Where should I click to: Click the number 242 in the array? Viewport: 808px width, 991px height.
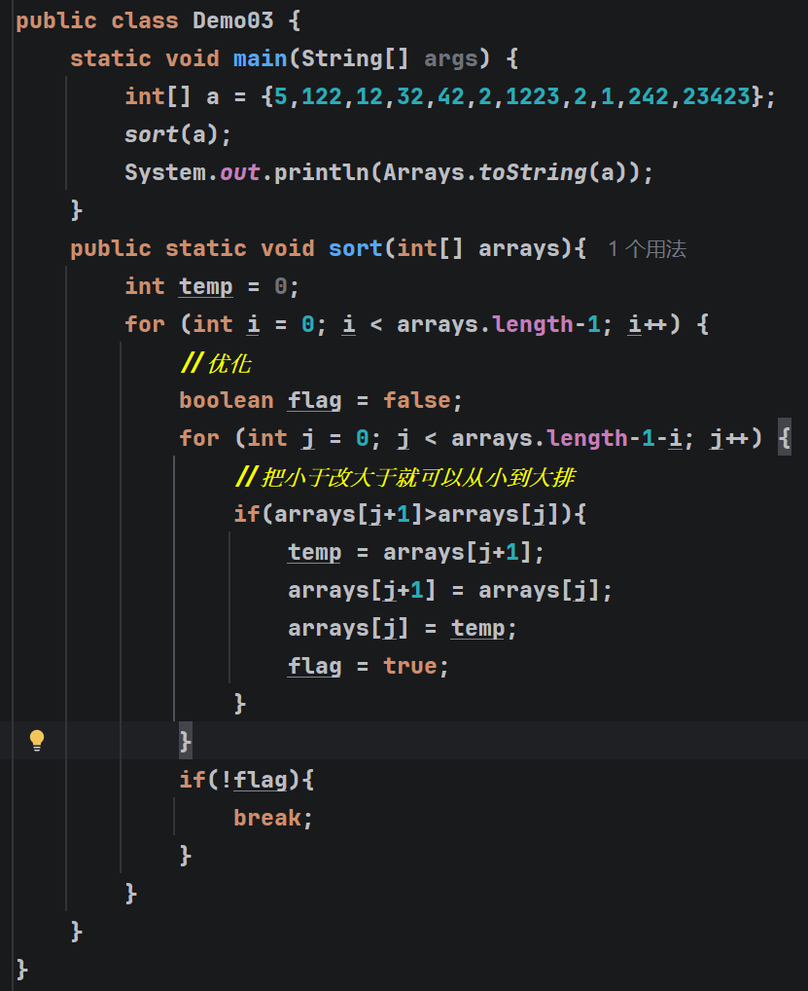tap(649, 96)
